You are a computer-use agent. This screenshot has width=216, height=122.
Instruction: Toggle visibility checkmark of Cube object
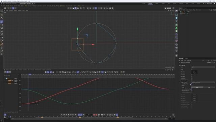click(x=187, y=12)
